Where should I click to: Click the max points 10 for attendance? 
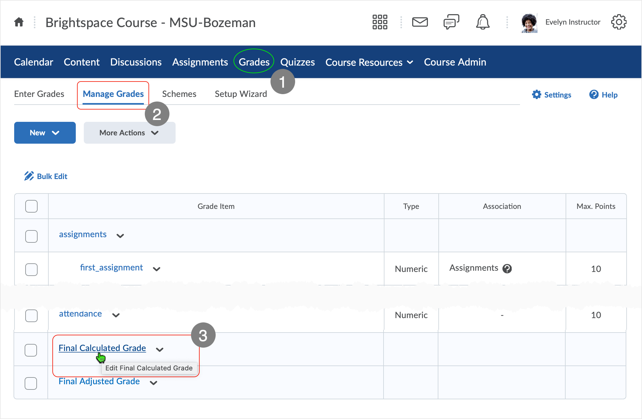(596, 315)
